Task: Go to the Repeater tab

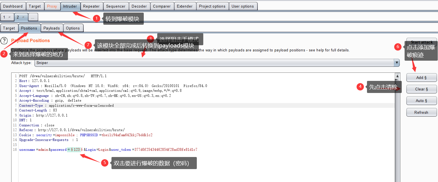Action: [91, 6]
